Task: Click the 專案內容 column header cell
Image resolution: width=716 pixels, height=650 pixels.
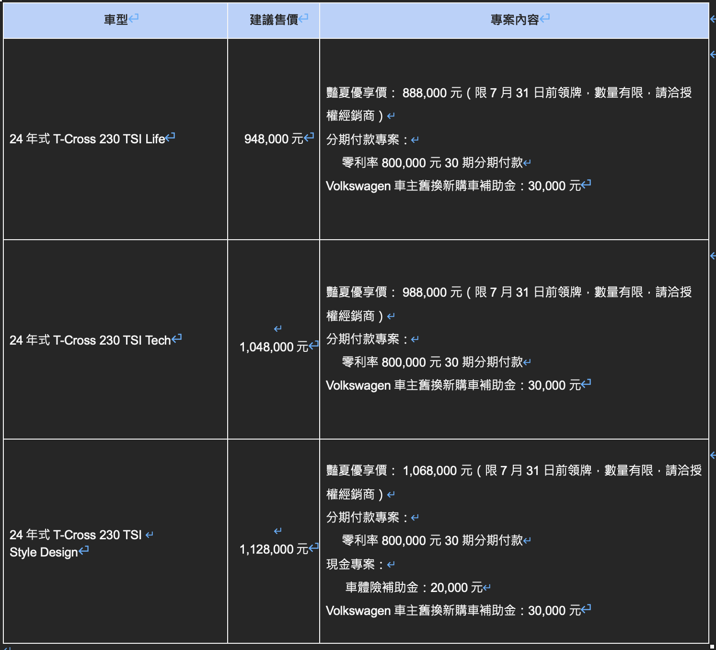Action: pos(514,20)
